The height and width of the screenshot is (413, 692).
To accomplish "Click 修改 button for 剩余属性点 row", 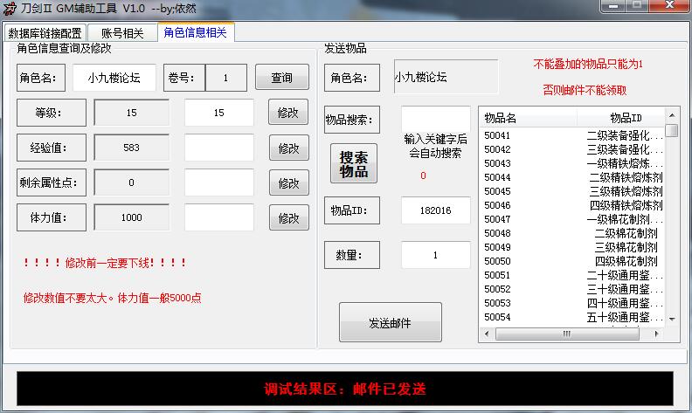I will [288, 182].
